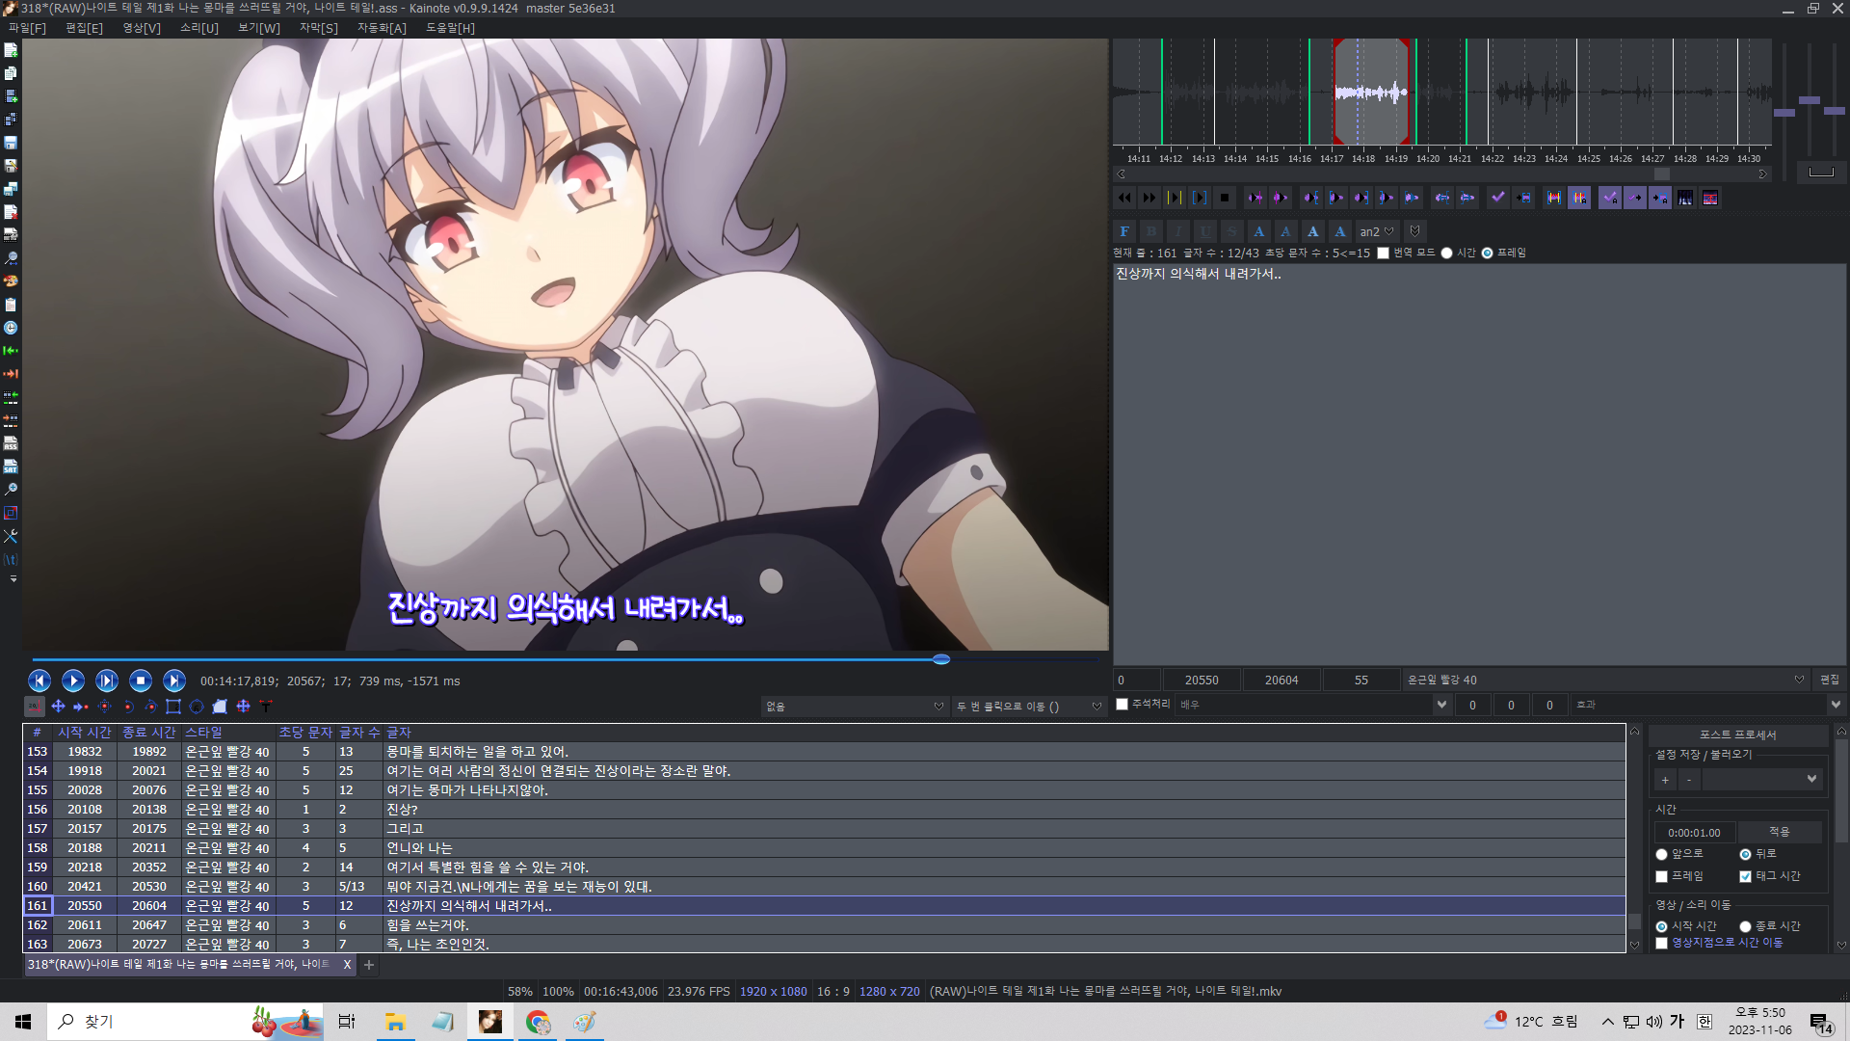
Task: Open 영상[V] menu
Action: [142, 28]
